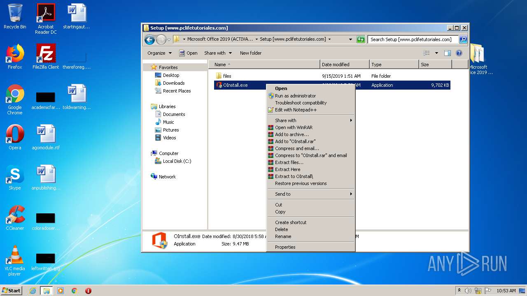The width and height of the screenshot is (527, 296).
Task: Open the Organize dropdown menu
Action: (x=159, y=53)
